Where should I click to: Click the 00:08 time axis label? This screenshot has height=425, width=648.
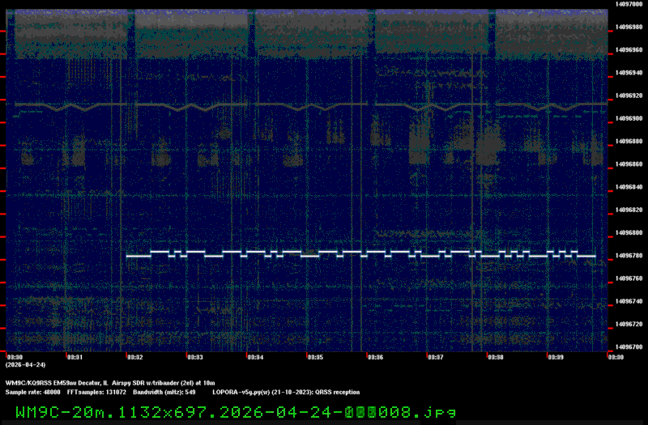[x=496, y=357]
